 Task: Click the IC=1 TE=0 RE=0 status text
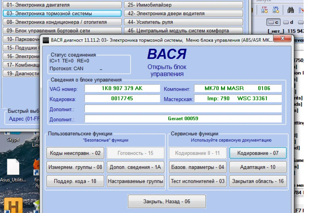pyautogui.click(x=69, y=61)
